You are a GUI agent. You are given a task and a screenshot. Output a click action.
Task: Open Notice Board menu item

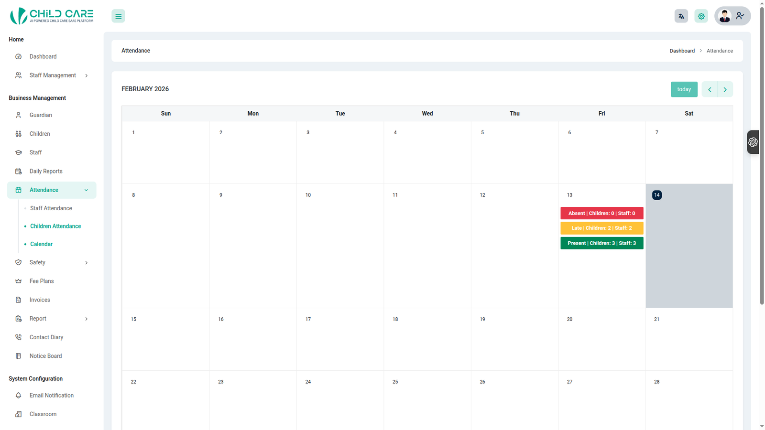click(52, 356)
